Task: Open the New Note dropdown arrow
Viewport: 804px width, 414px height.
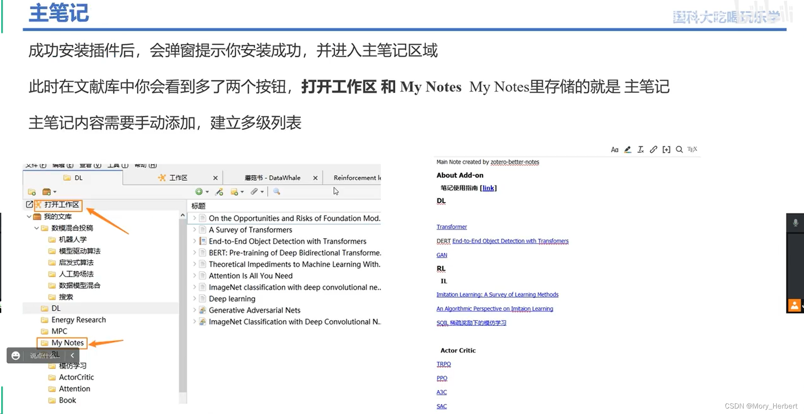Action: point(242,192)
